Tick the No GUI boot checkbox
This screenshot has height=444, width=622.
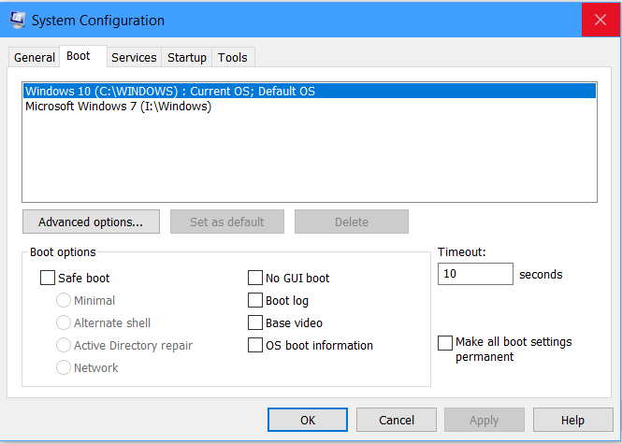255,278
